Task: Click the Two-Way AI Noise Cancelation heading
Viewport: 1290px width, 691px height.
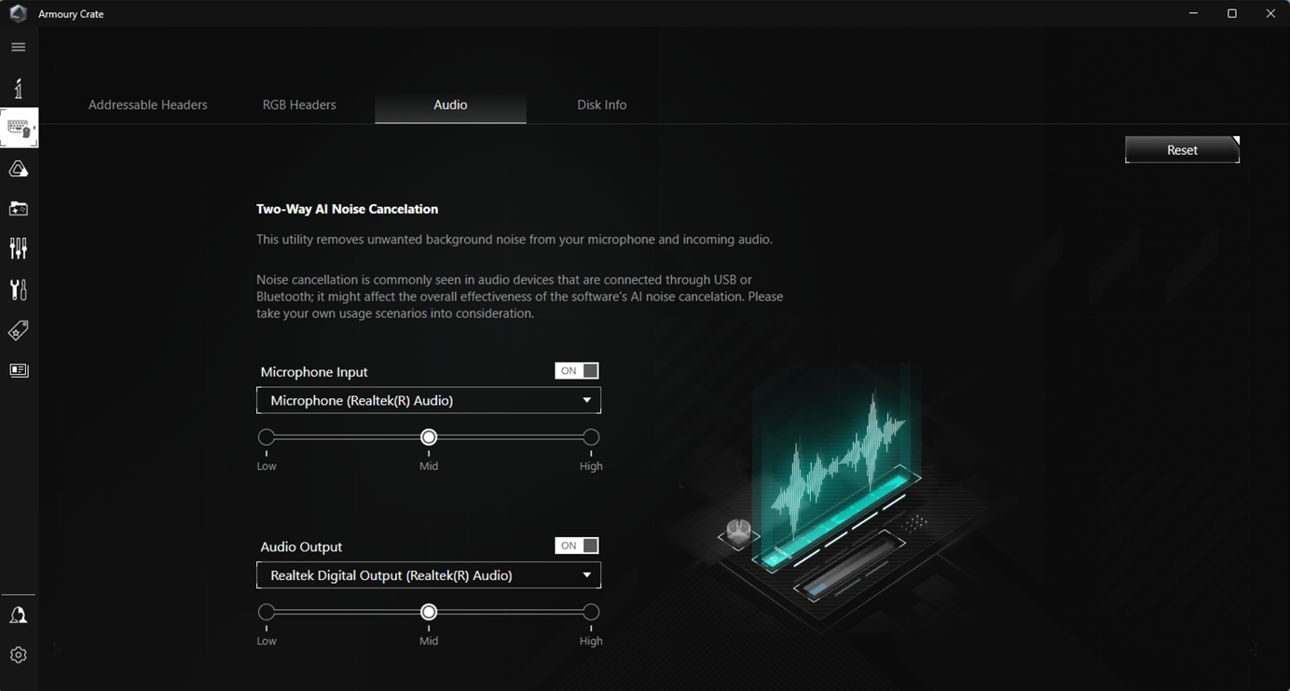Action: pos(347,209)
